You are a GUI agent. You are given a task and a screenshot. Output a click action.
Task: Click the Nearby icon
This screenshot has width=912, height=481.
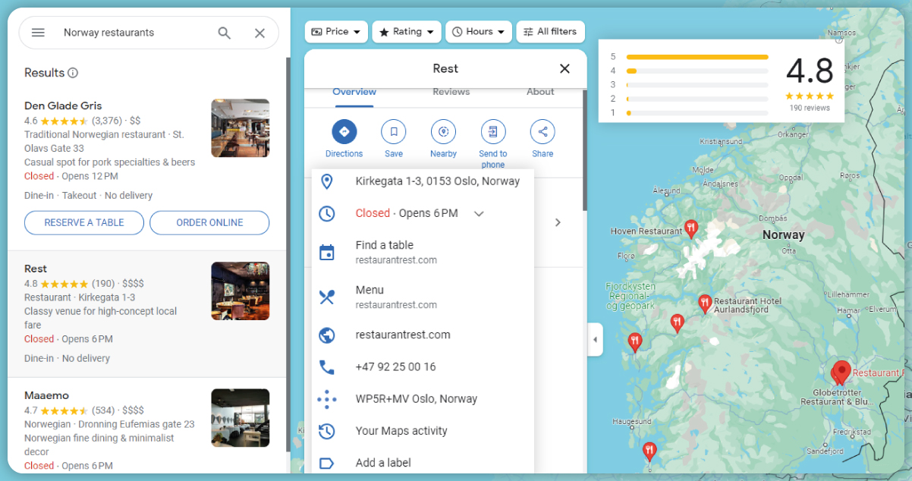tap(443, 131)
